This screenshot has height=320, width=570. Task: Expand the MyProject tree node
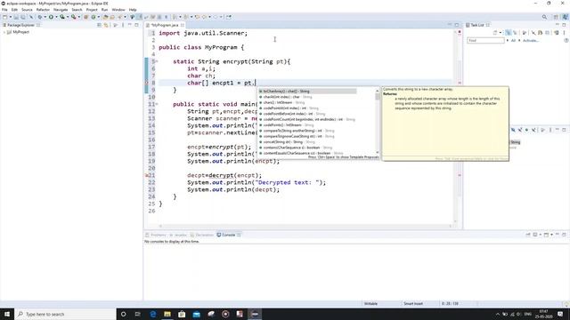pos(4,32)
